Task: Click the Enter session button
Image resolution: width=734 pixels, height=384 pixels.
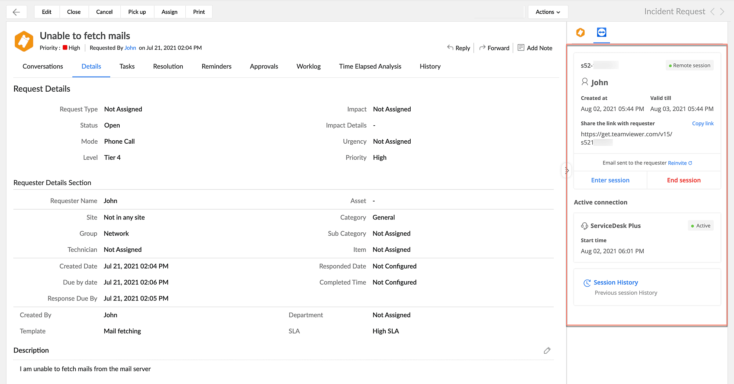Action: 610,180
